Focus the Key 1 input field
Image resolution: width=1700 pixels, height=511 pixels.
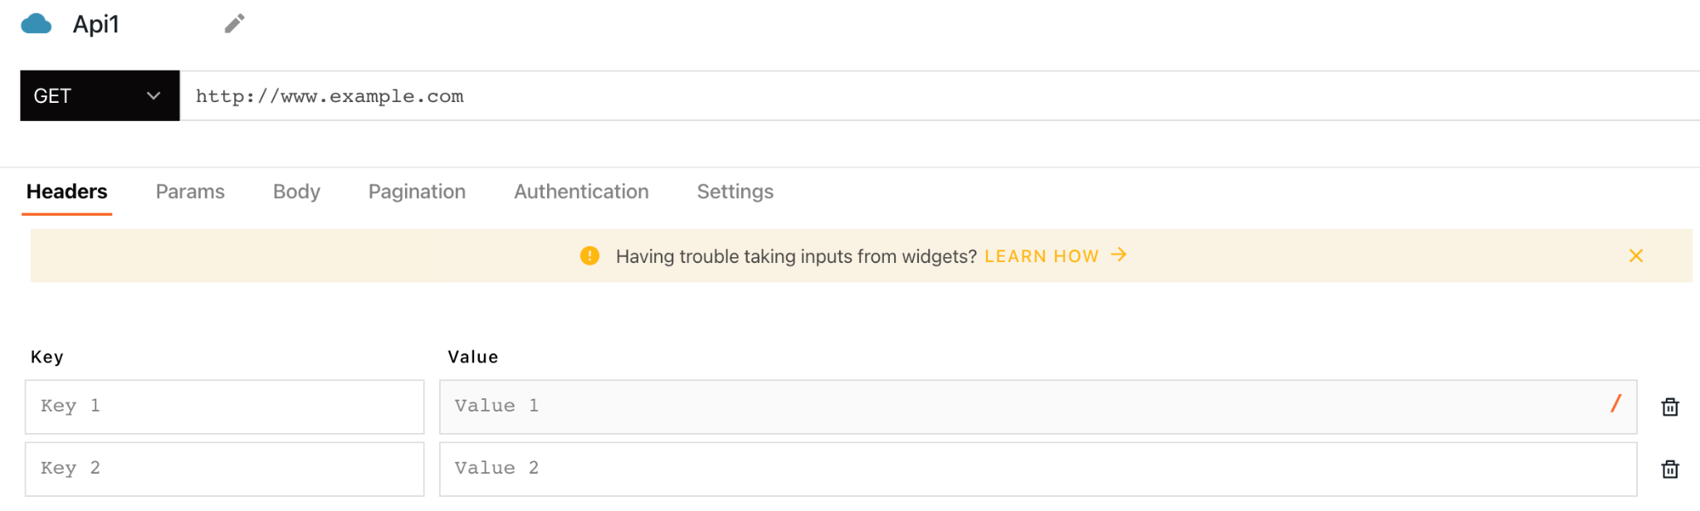tap(224, 406)
